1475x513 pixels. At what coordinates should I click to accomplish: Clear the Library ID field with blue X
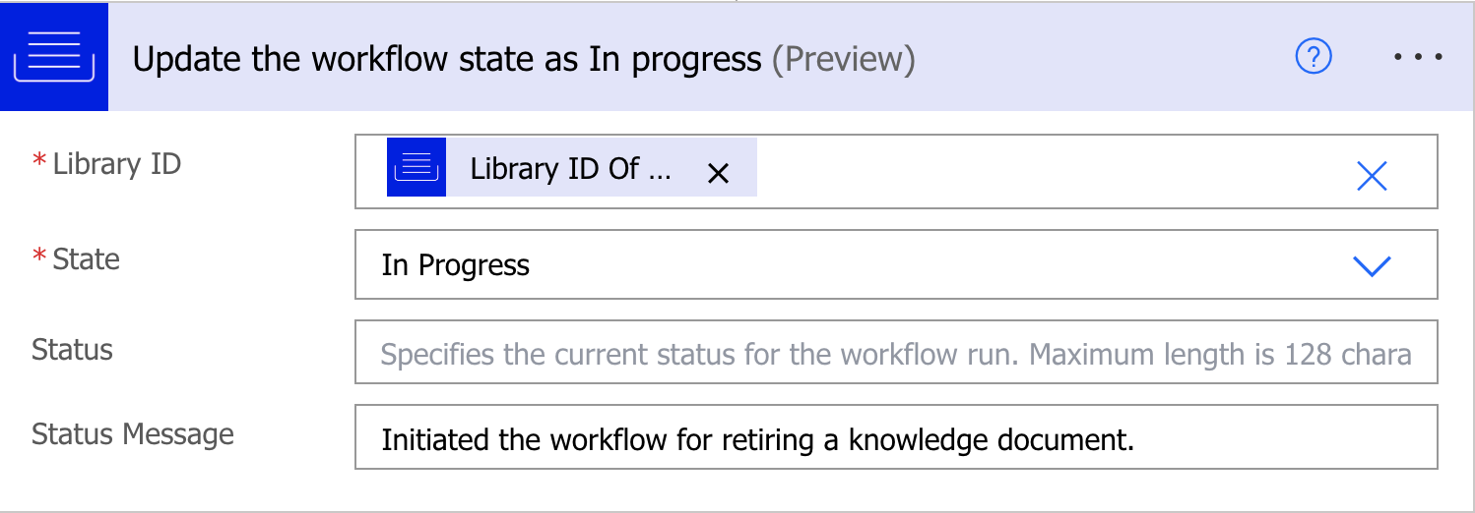coord(1372,176)
